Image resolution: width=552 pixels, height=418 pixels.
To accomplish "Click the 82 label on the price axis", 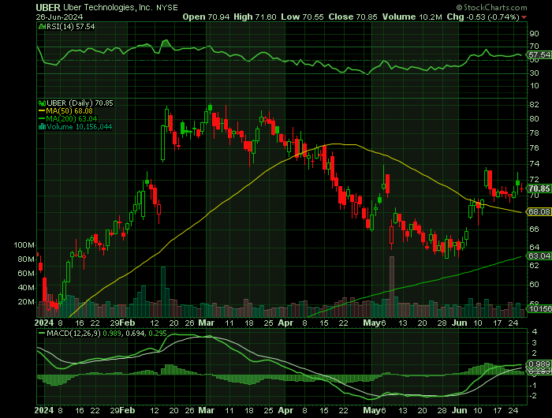I will tap(534, 104).
